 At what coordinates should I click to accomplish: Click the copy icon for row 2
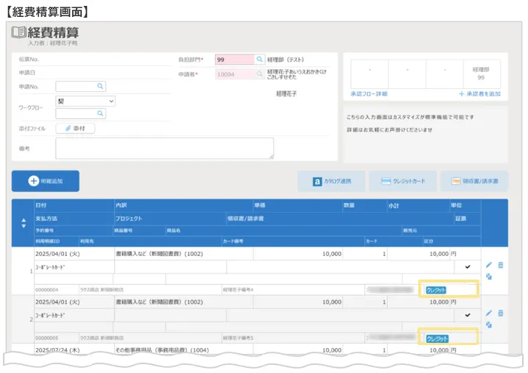[489, 324]
